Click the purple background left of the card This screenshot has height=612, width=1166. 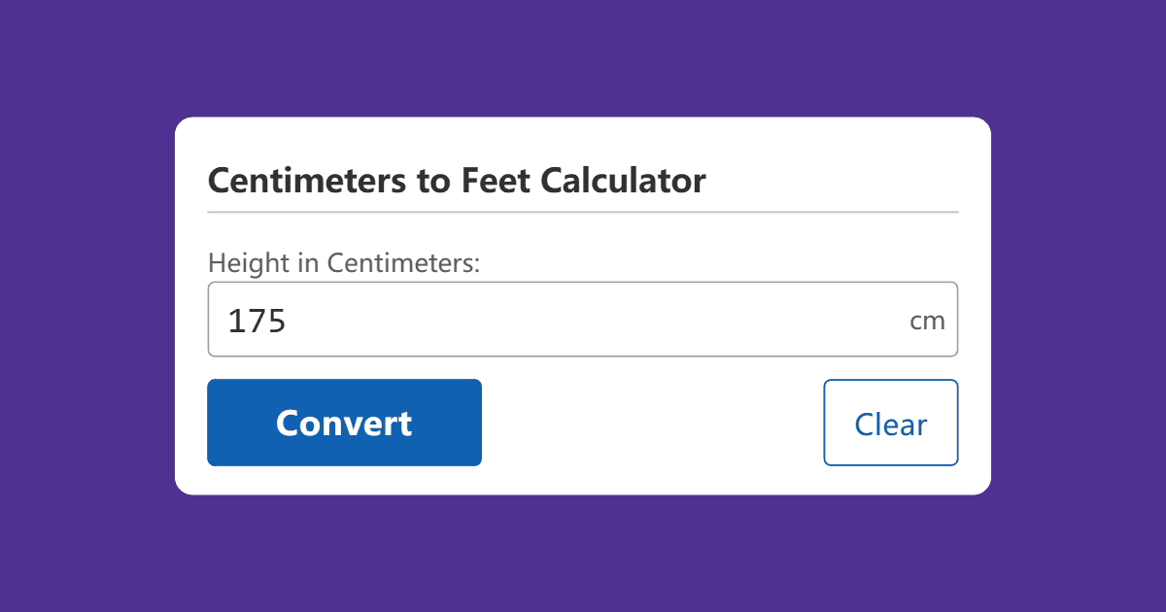pos(87,306)
